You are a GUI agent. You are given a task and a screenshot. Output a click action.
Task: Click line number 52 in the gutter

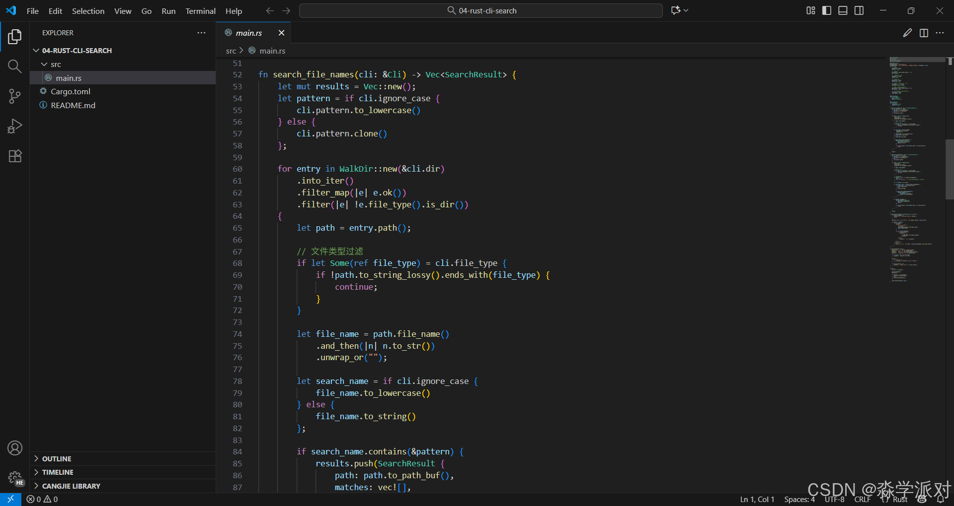(238, 75)
